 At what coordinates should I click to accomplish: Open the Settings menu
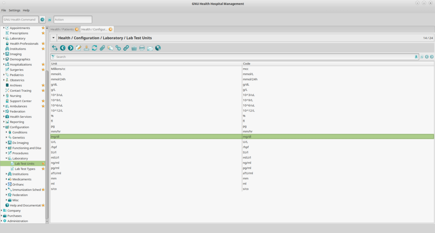click(14, 10)
